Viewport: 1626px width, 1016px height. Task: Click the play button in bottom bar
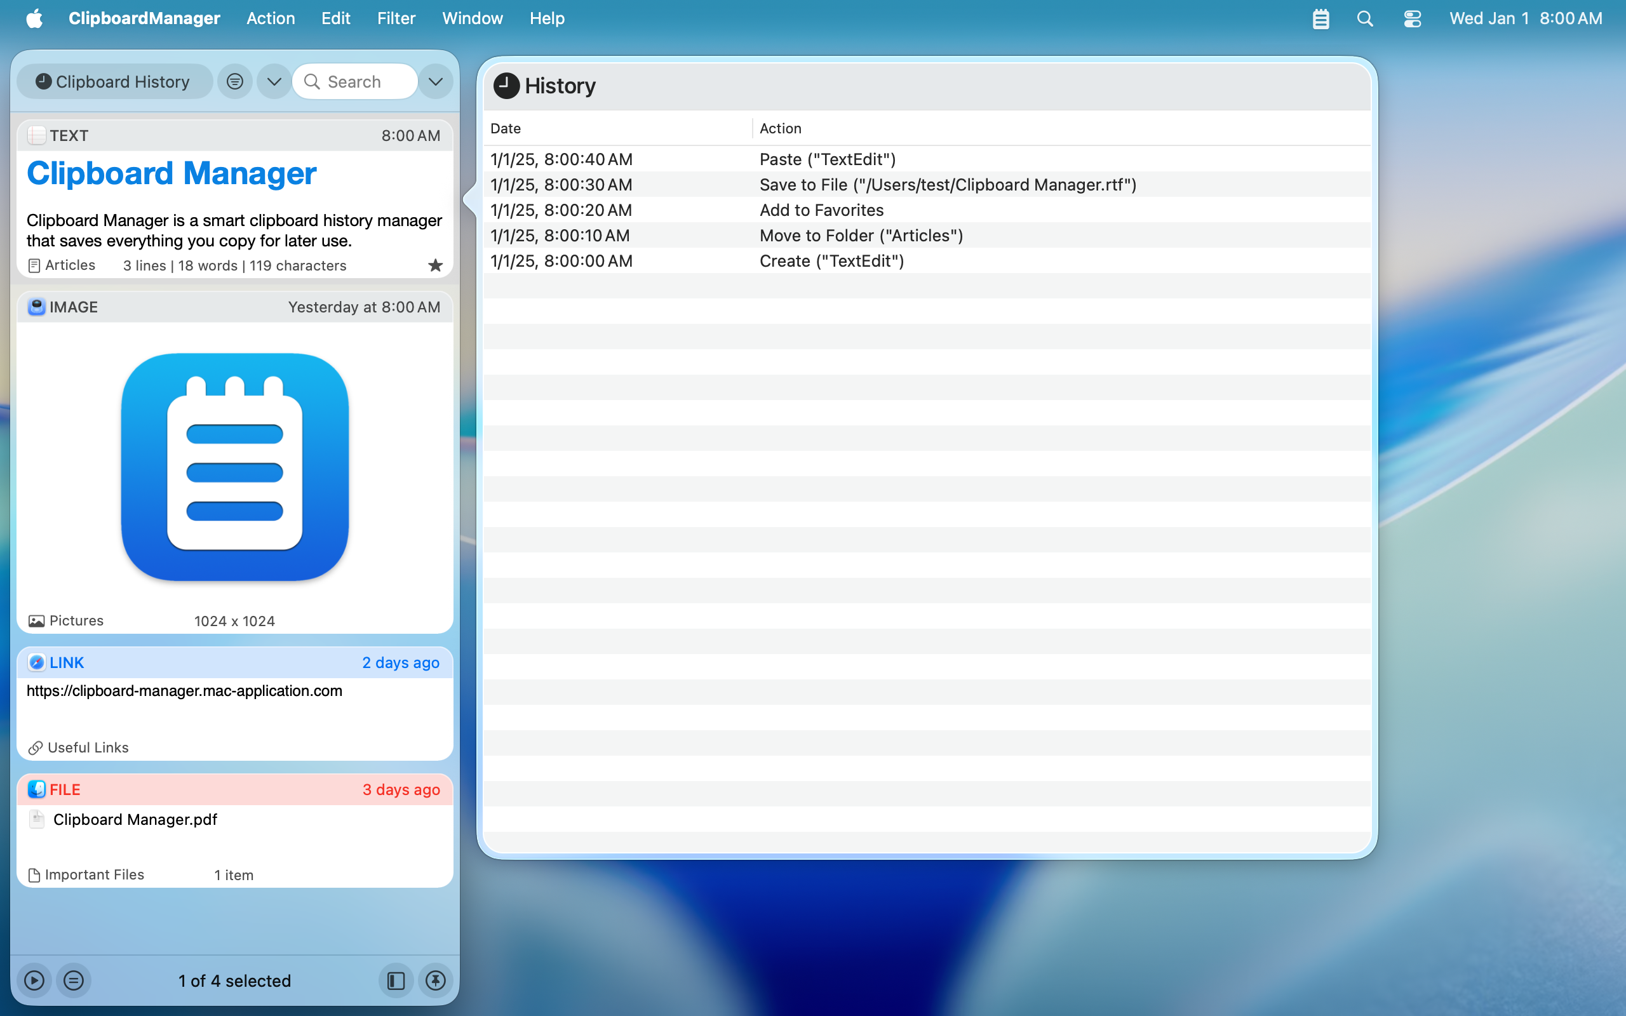pos(34,980)
